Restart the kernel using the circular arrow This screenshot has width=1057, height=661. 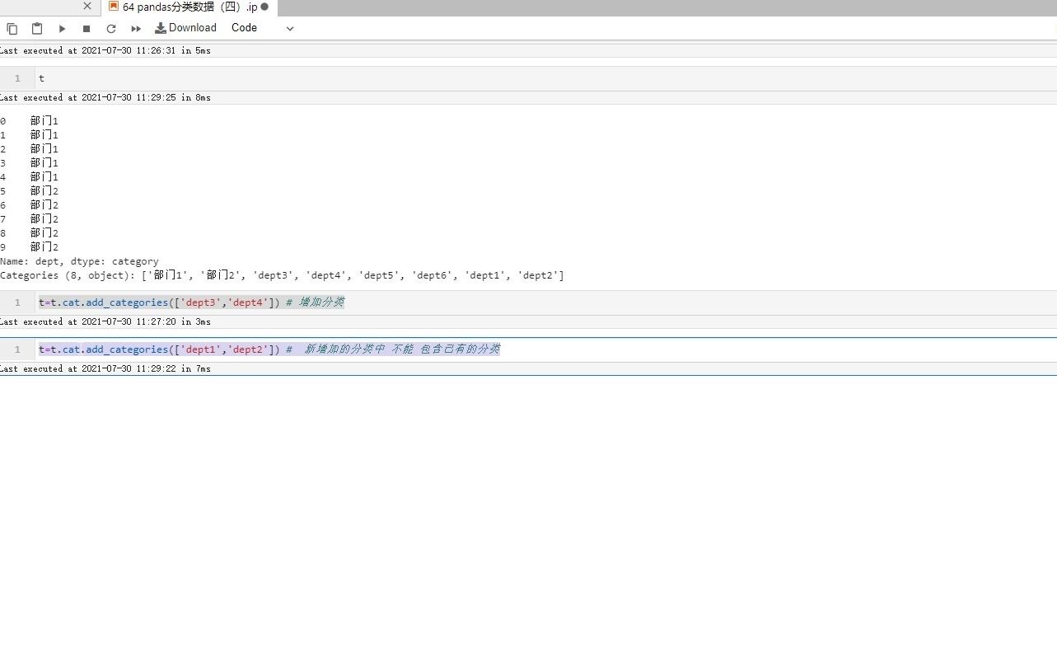(x=111, y=28)
